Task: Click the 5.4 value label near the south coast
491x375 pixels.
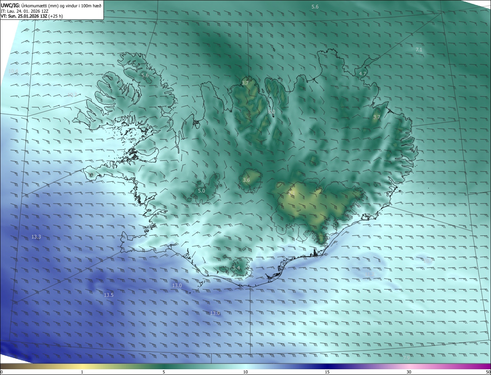Action: (x=236, y=268)
